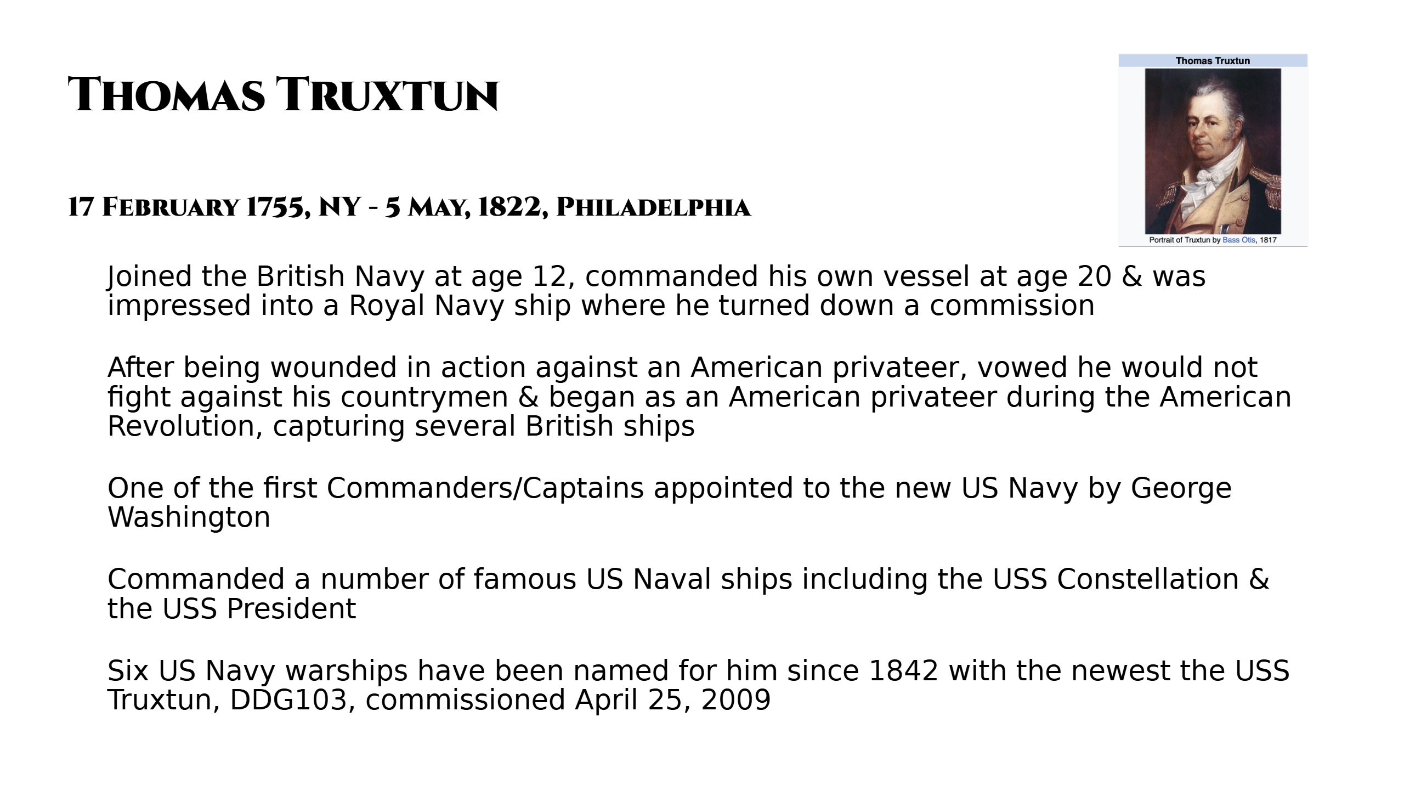Image resolution: width=1404 pixels, height=790 pixels.
Task: Click the 'One of the first Commanders/Captains' paragraph
Action: pyautogui.click(x=669, y=503)
